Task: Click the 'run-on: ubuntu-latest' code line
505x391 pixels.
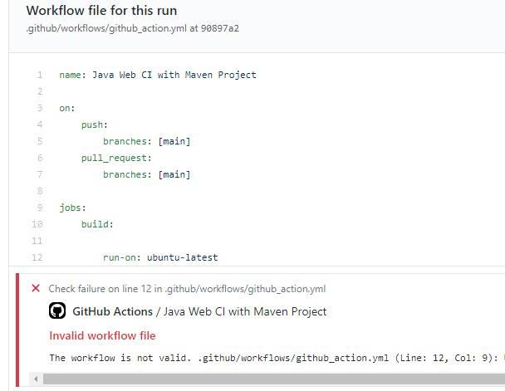Action: coord(160,257)
